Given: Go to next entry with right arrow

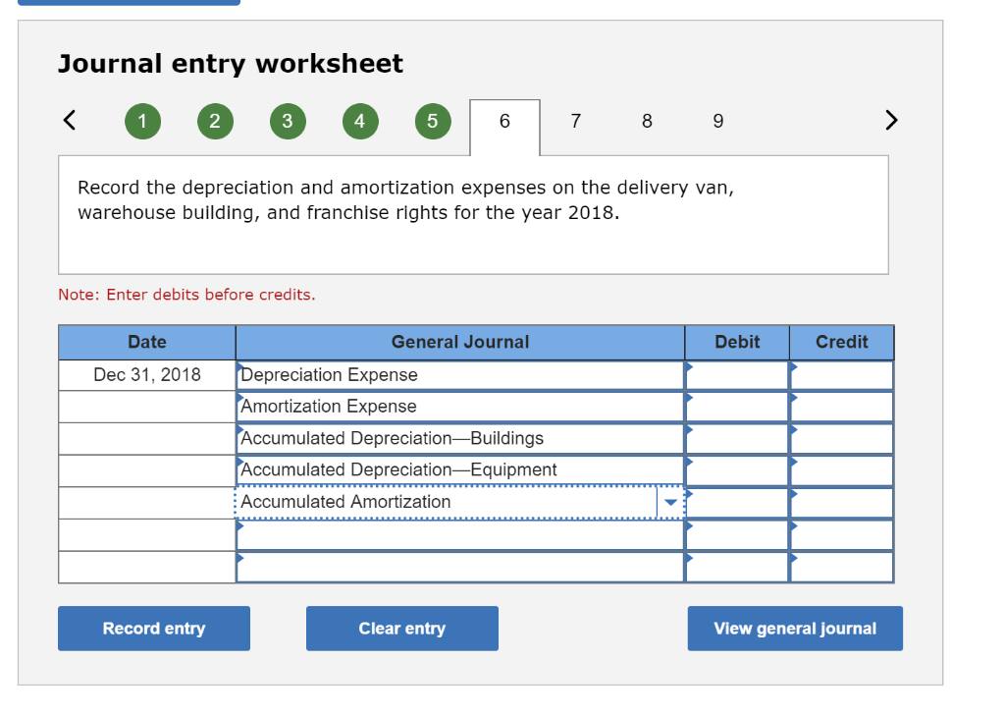Looking at the screenshot, I should coord(891,120).
